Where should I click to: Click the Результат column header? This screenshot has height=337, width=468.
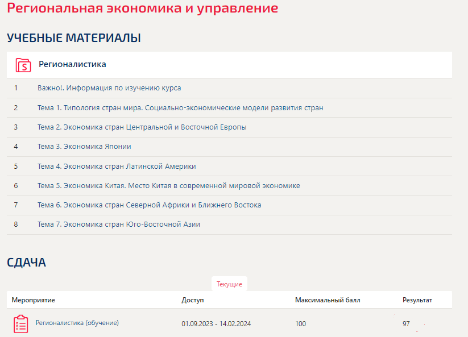[417, 300]
